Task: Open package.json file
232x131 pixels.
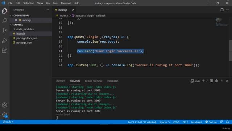Action: click(x=24, y=43)
